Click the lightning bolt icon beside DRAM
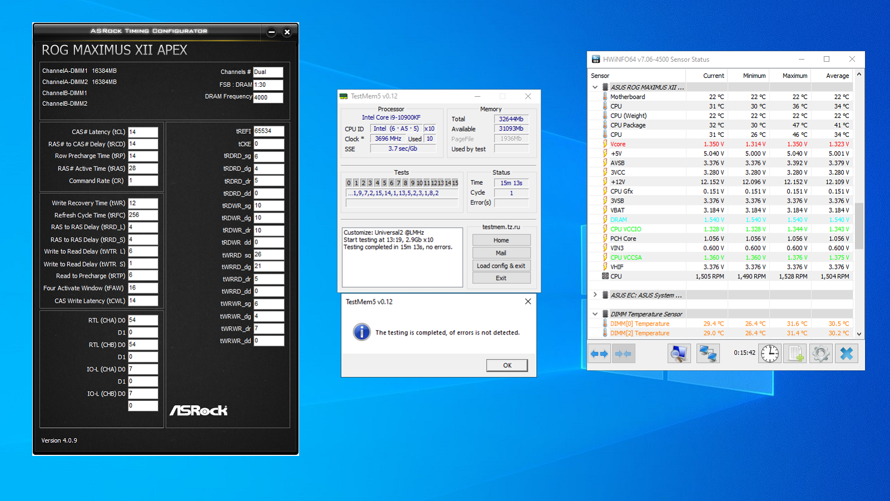The image size is (890, 501). [x=605, y=220]
